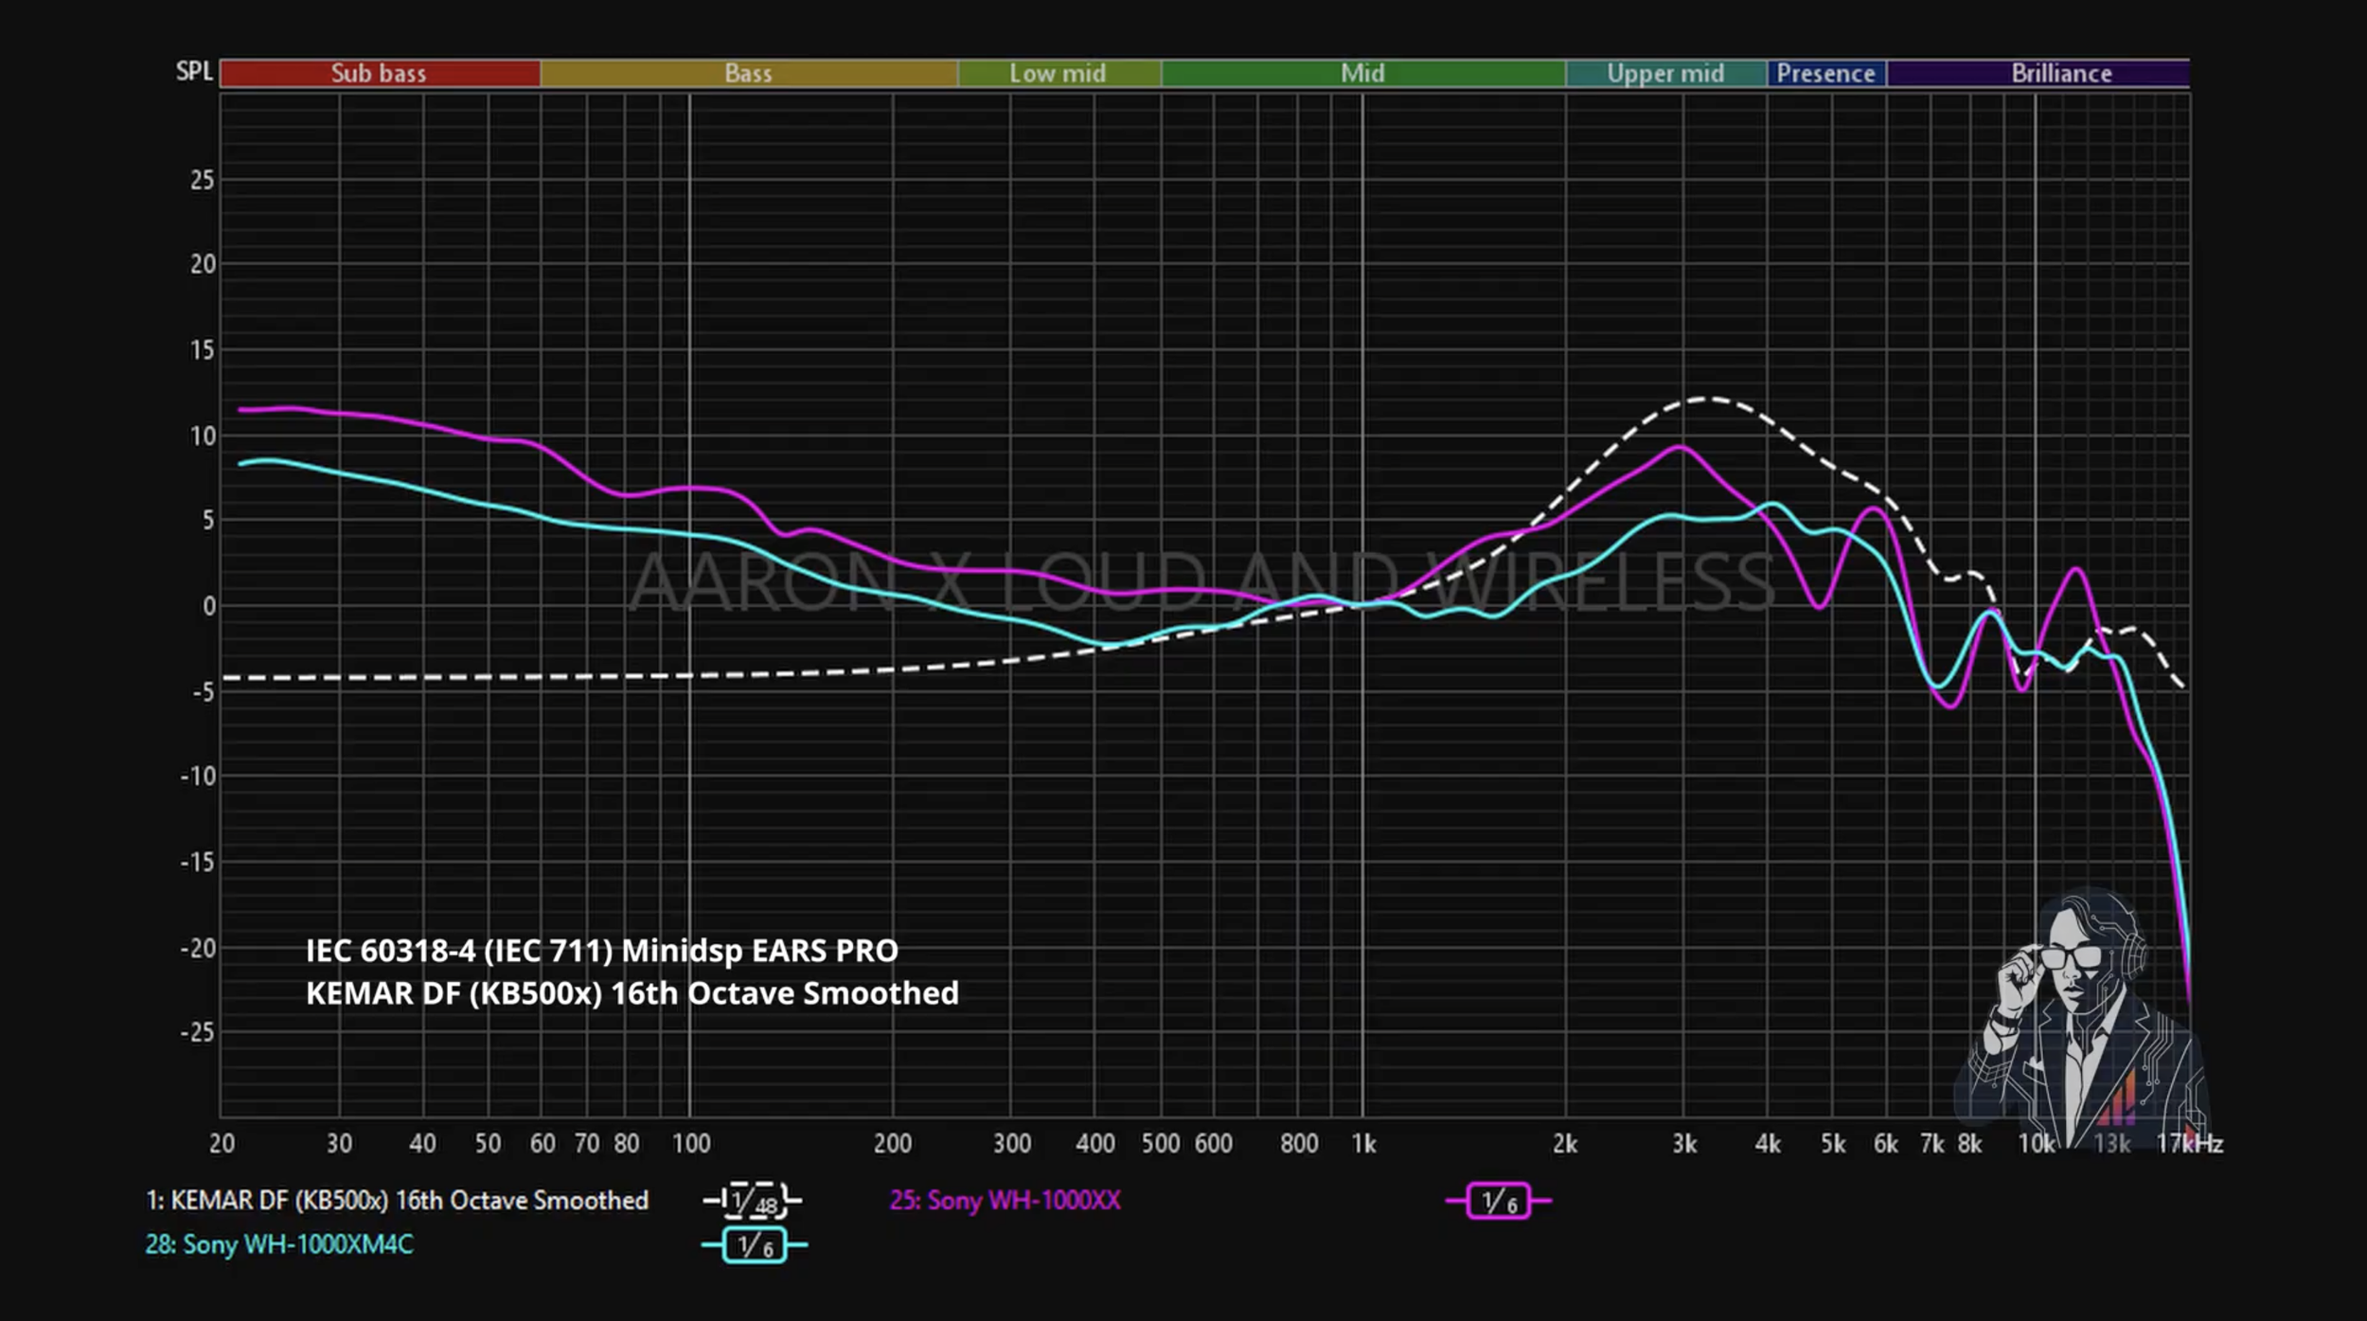Click the 25 dB SPL axis value
This screenshot has width=2367, height=1321.
[203, 180]
